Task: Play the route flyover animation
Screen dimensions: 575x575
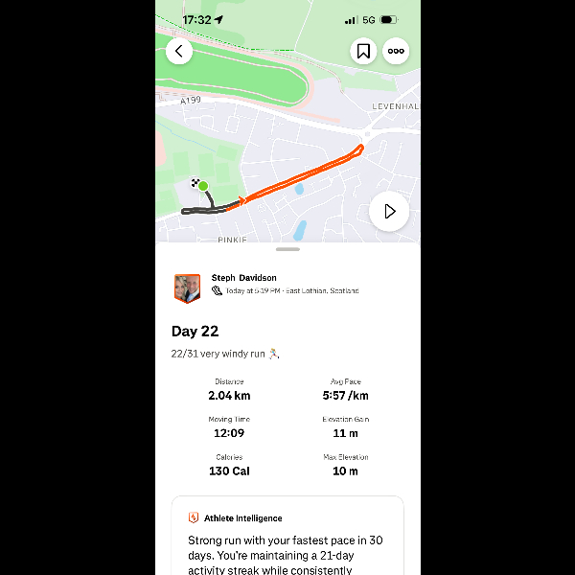Action: (x=389, y=211)
